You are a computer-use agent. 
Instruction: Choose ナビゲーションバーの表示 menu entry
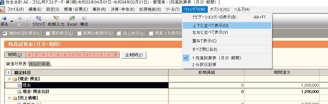(x=227, y=17)
